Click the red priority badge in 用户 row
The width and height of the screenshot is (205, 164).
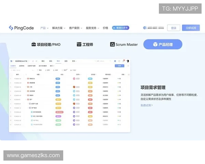click(90, 99)
